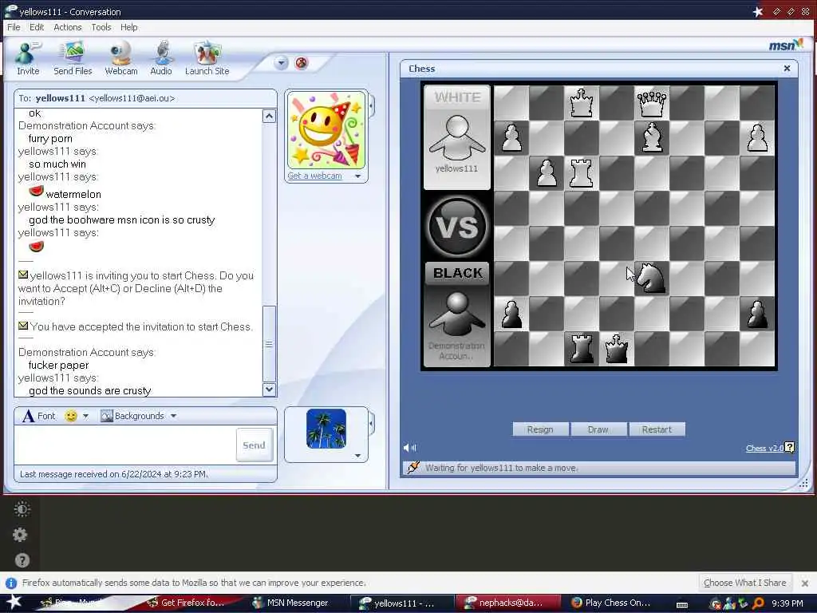The height and width of the screenshot is (613, 817).
Task: Click Choose What I Share button
Action: point(744,583)
